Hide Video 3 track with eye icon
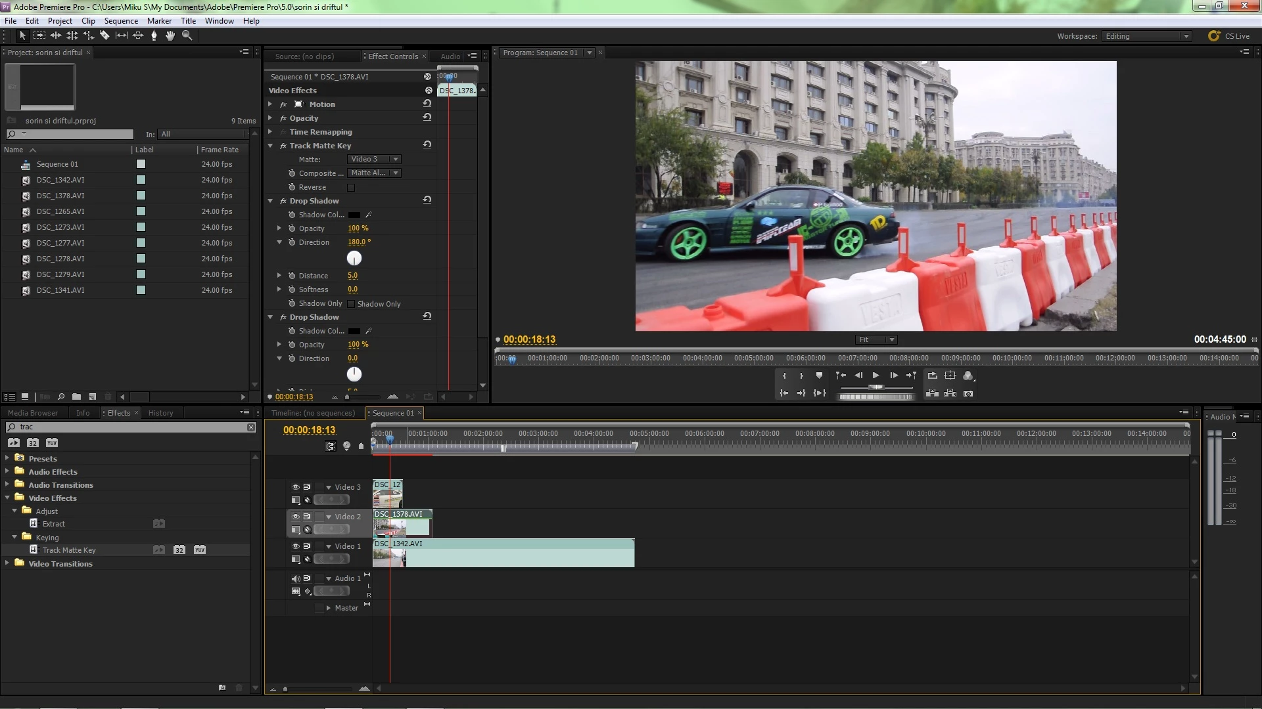The height and width of the screenshot is (709, 1262). 296,487
